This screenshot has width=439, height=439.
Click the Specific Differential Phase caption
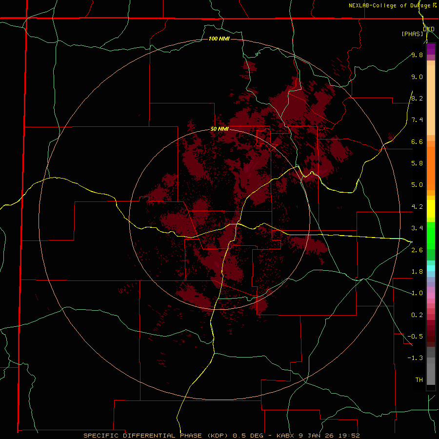point(222,436)
